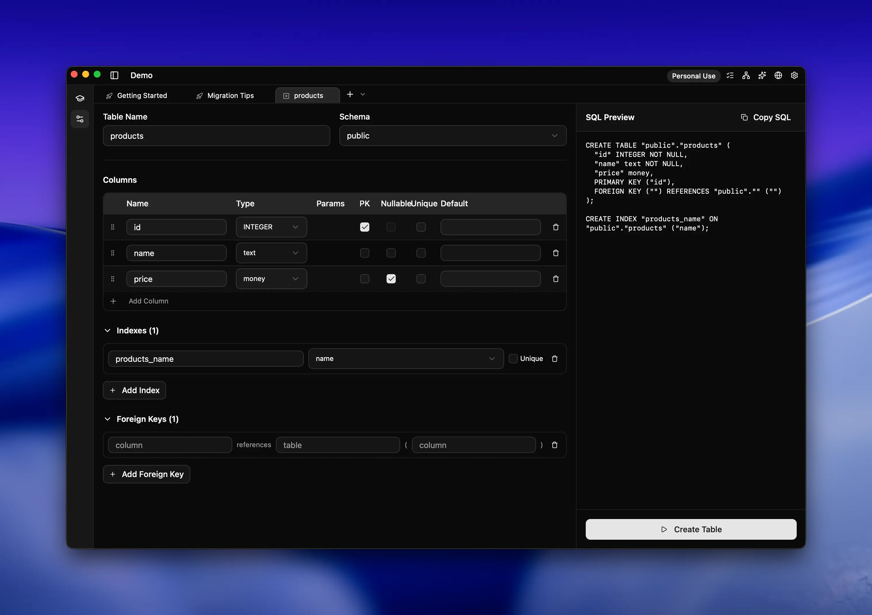872x615 pixels.
Task: Open the checklist icon in title bar
Action: tap(730, 75)
